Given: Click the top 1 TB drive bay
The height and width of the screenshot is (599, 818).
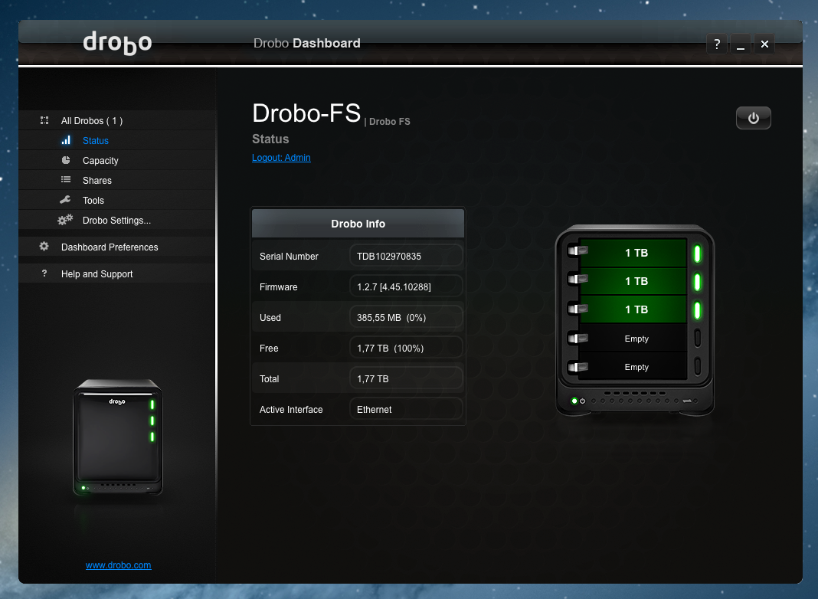Looking at the screenshot, I should click(633, 253).
